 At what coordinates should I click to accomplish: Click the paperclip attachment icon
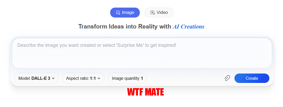pyautogui.click(x=227, y=78)
